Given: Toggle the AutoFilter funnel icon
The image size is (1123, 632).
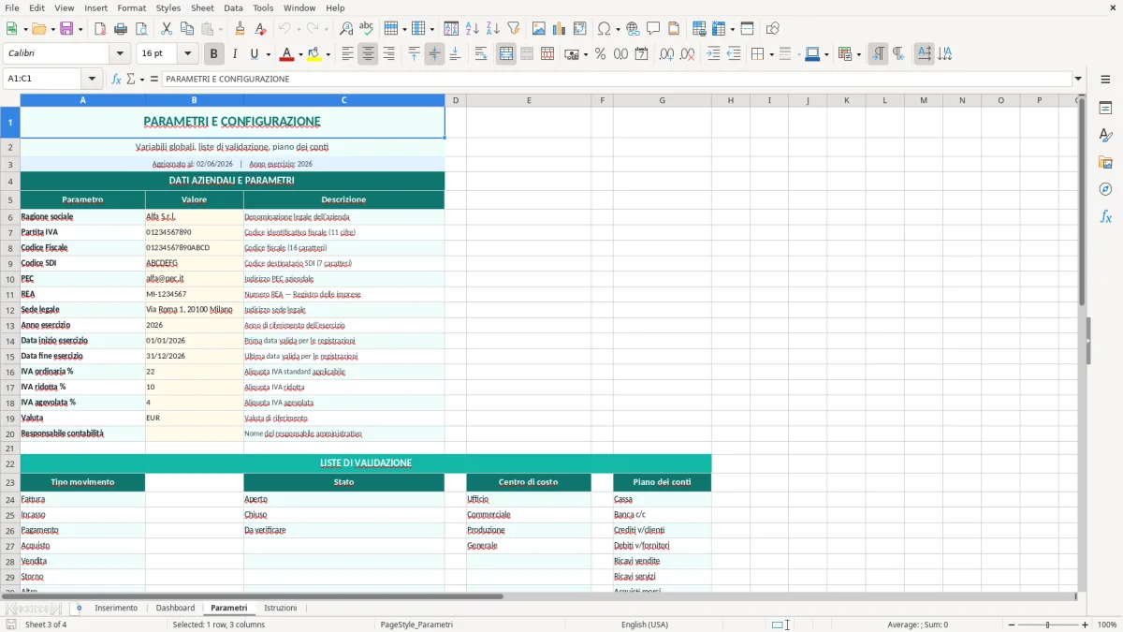Looking at the screenshot, I should click(514, 29).
